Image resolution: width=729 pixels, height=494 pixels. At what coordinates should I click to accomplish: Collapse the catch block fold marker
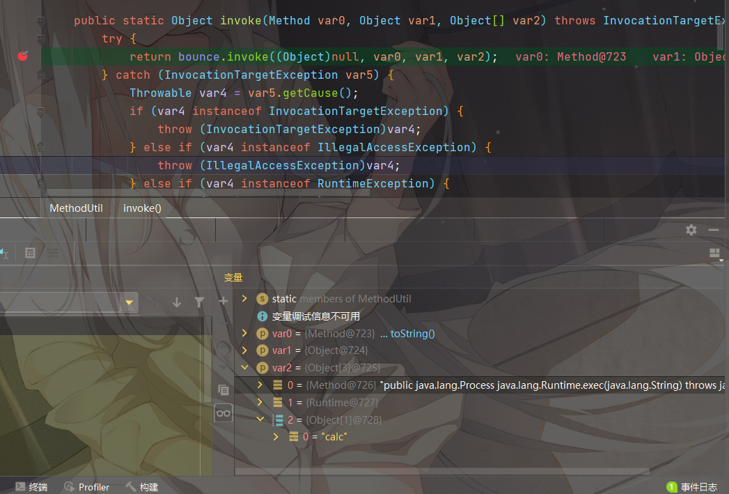click(x=41, y=75)
